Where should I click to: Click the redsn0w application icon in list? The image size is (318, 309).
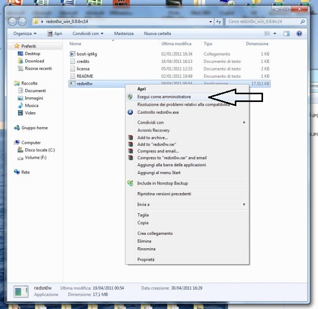point(72,83)
